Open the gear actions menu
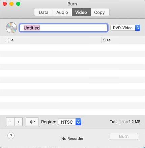The width and height of the screenshot is (145, 148). click(32, 122)
